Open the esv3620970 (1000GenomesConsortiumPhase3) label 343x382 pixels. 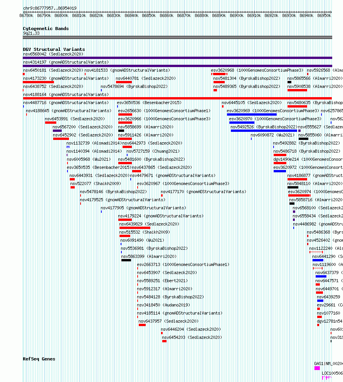coord(275,119)
